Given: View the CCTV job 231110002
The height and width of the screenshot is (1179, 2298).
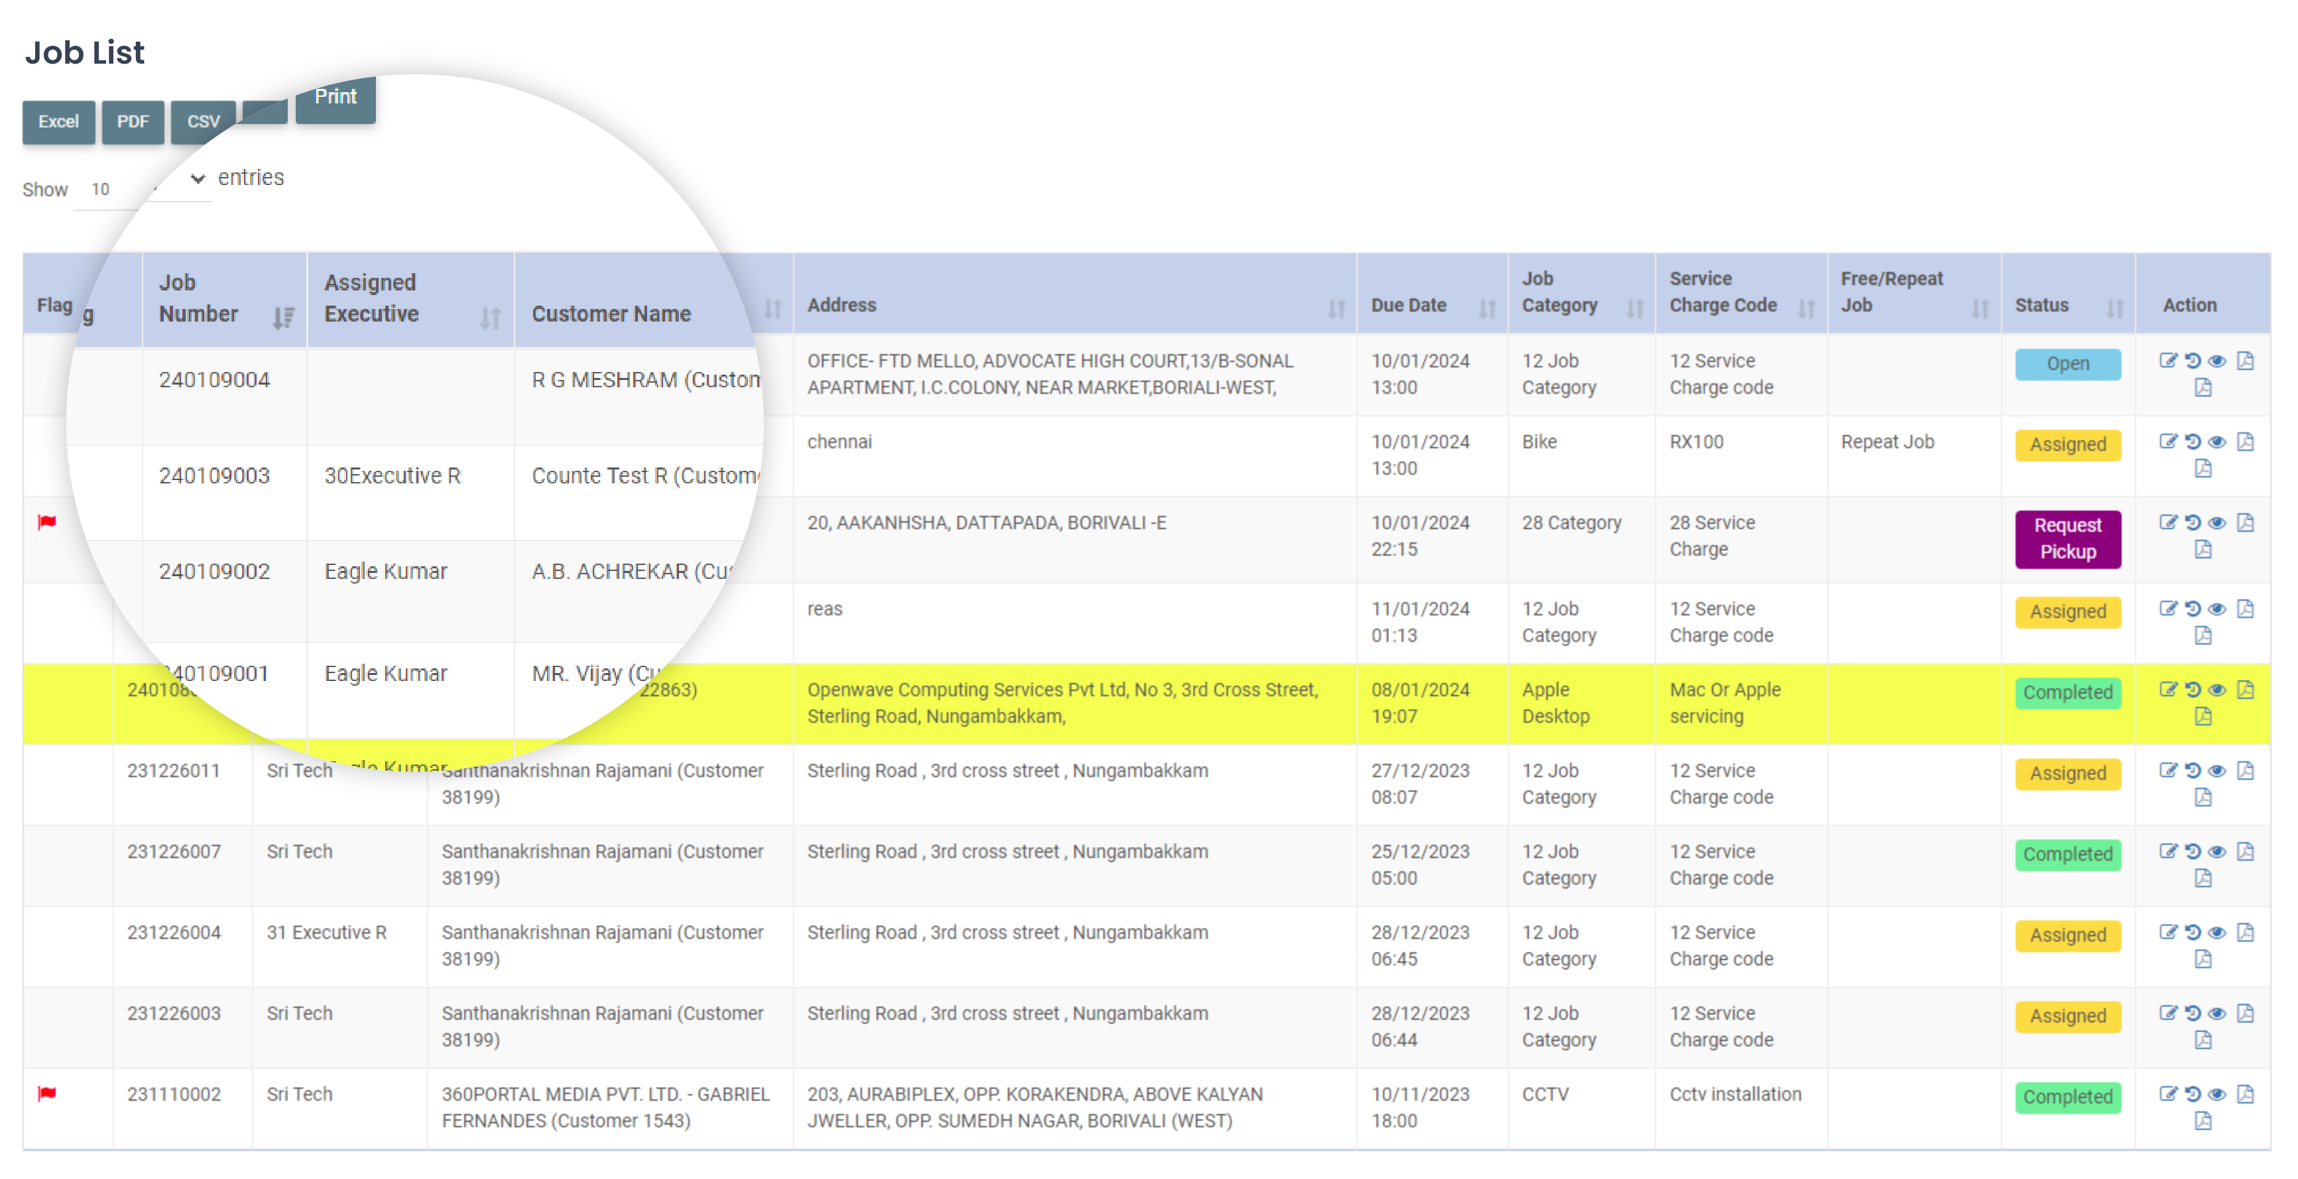Looking at the screenshot, I should (x=2217, y=1093).
